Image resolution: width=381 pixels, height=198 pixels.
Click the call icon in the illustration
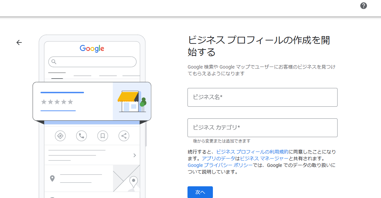point(81,136)
